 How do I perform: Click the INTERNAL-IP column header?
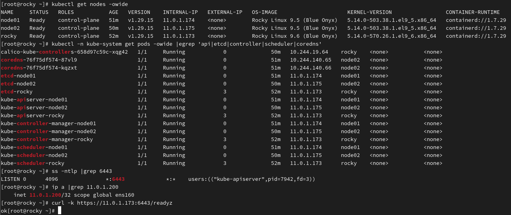(180, 12)
